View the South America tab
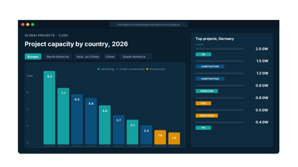This screenshot has height=167, width=298. pyautogui.click(x=135, y=57)
